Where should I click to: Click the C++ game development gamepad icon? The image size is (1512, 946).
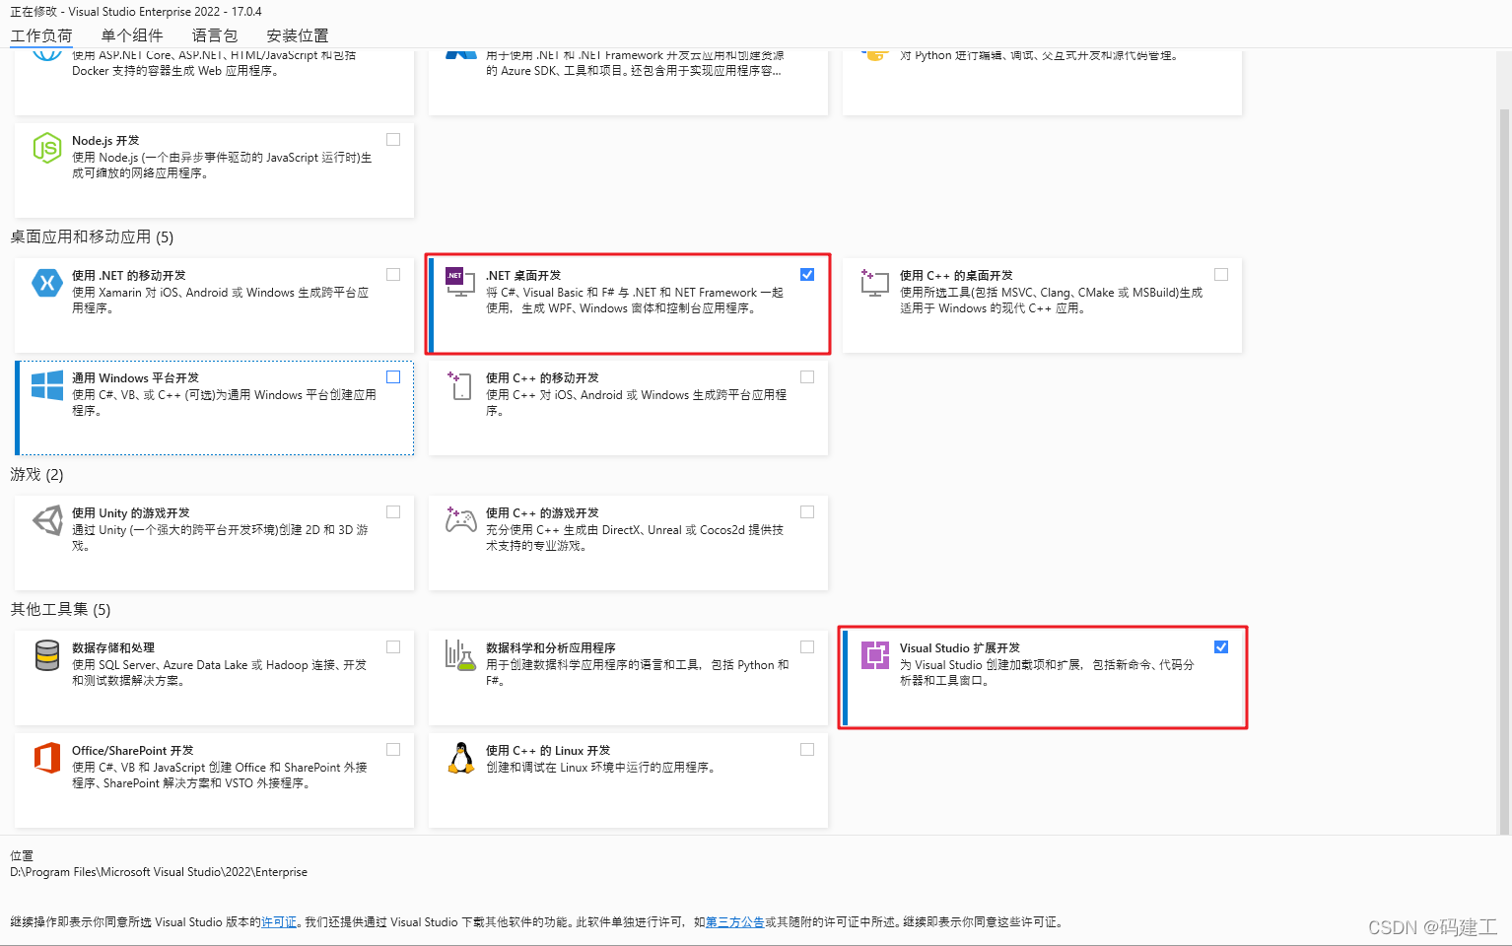[460, 519]
